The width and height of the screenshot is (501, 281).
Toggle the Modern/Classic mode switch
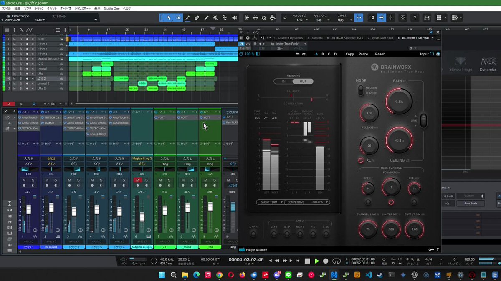(x=360, y=90)
